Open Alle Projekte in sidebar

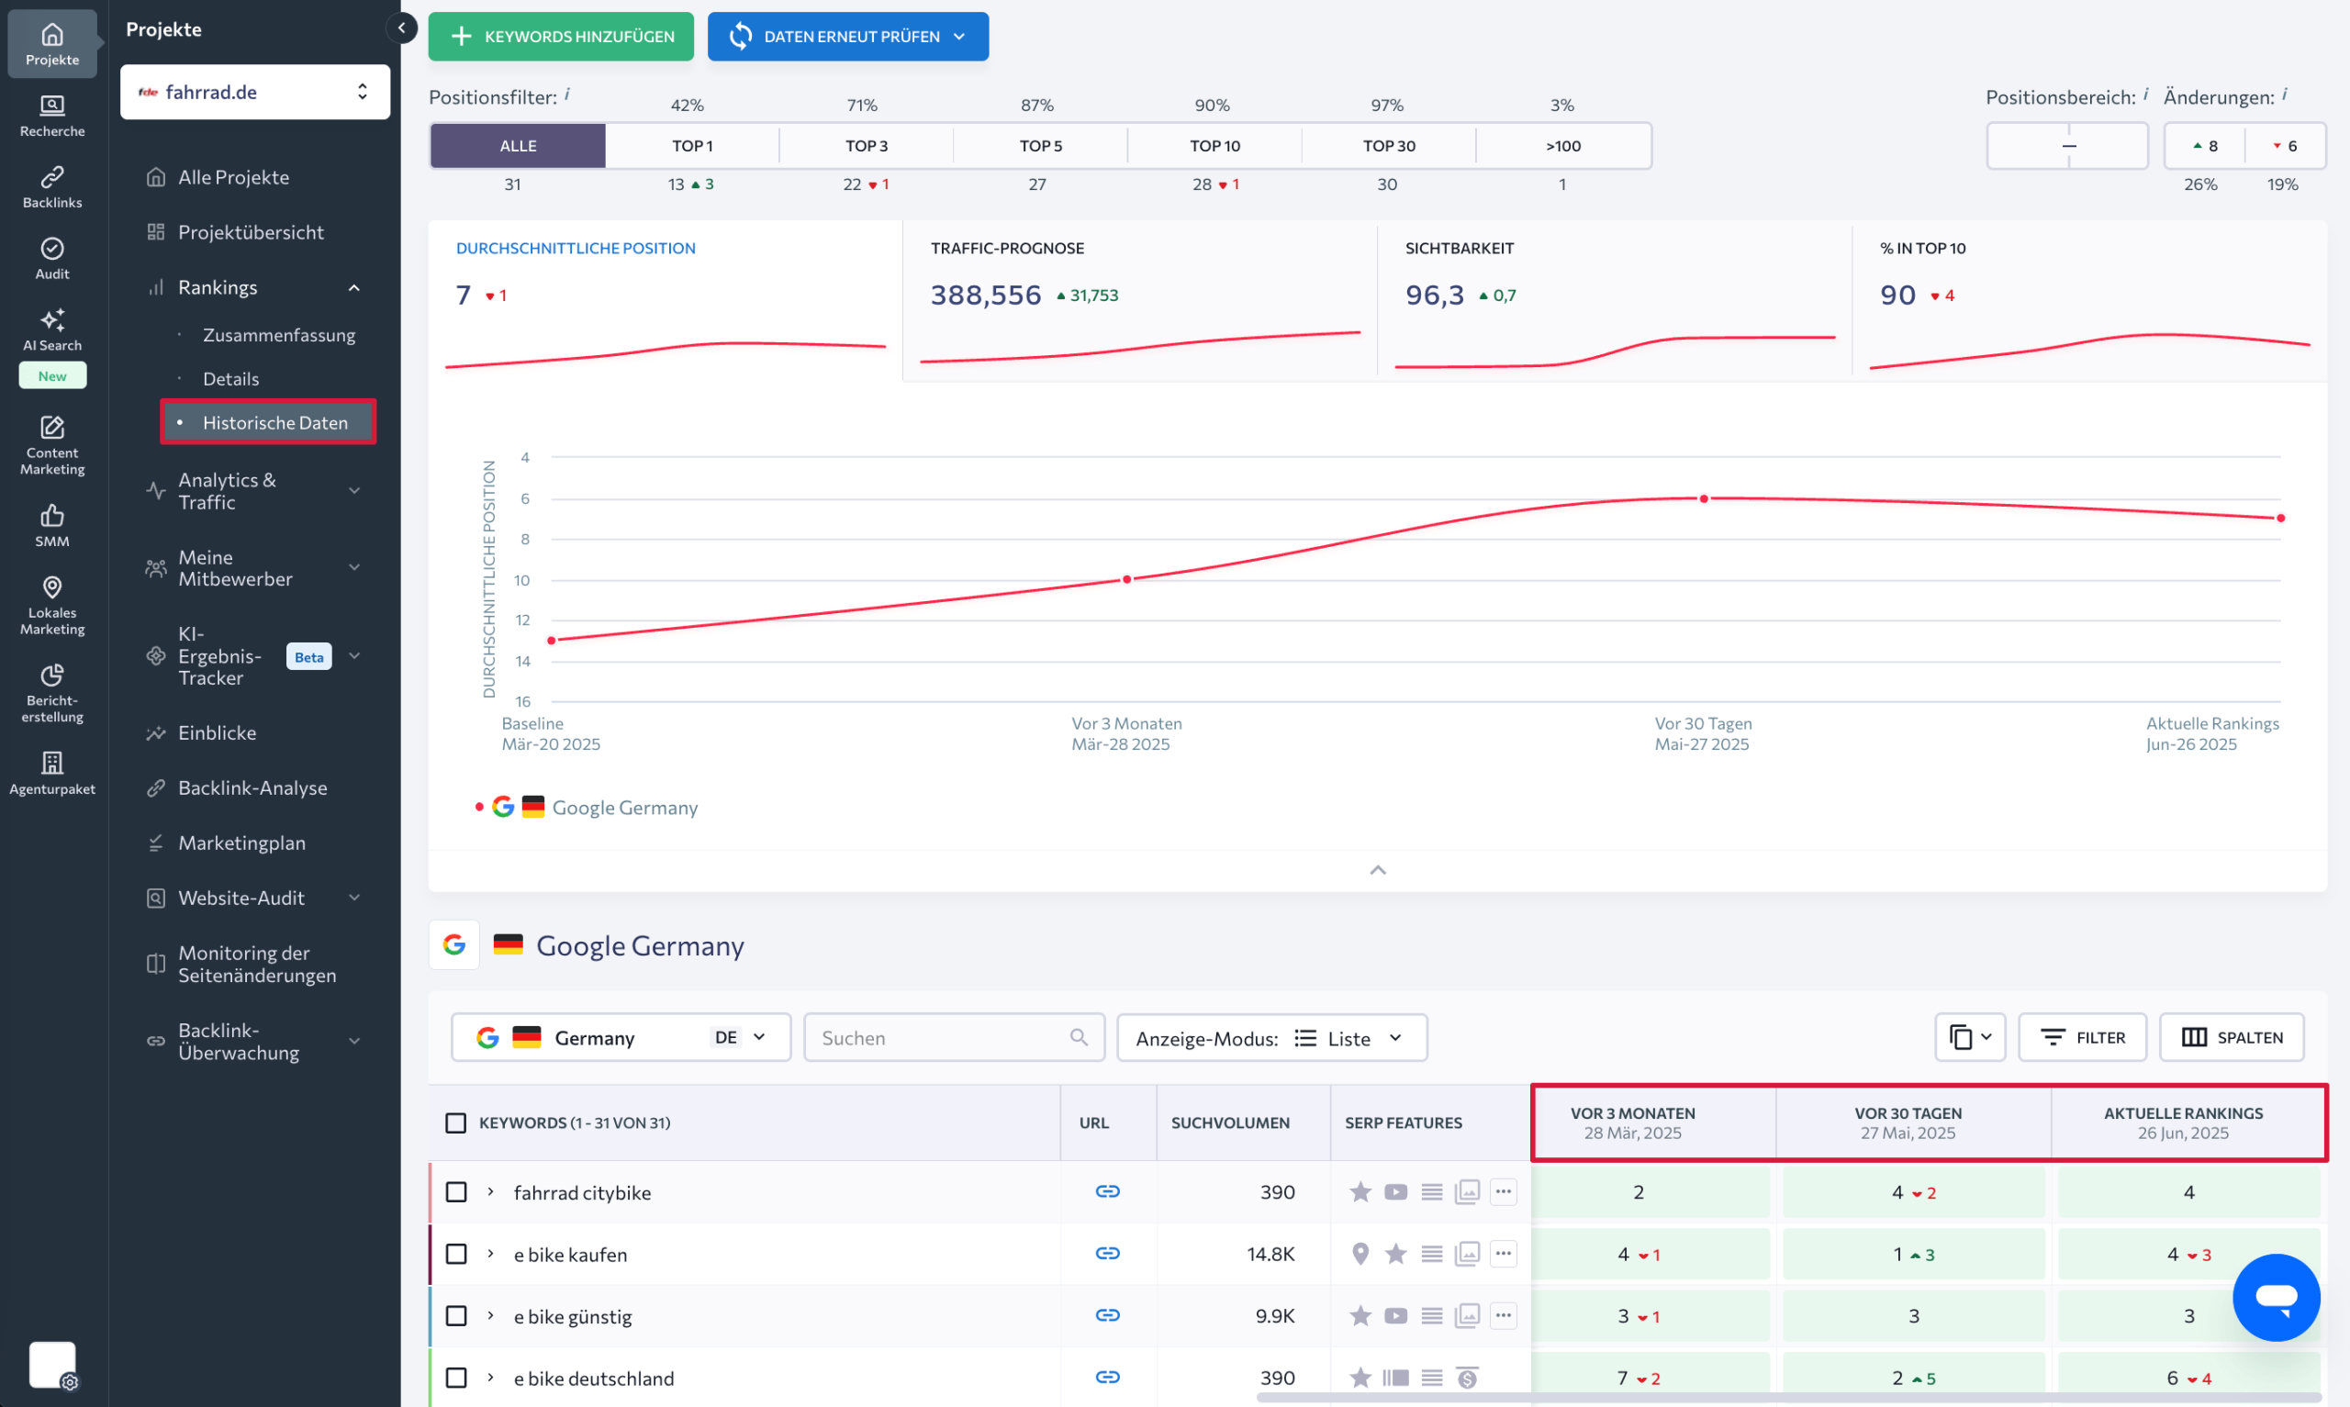pyautogui.click(x=233, y=177)
